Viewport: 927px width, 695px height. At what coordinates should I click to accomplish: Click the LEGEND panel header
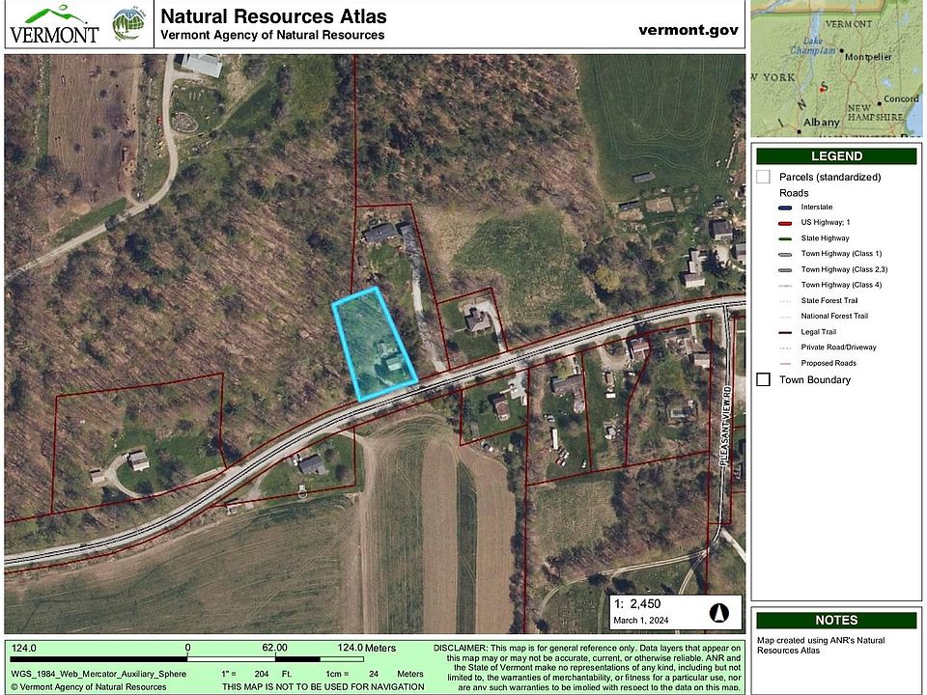(836, 156)
